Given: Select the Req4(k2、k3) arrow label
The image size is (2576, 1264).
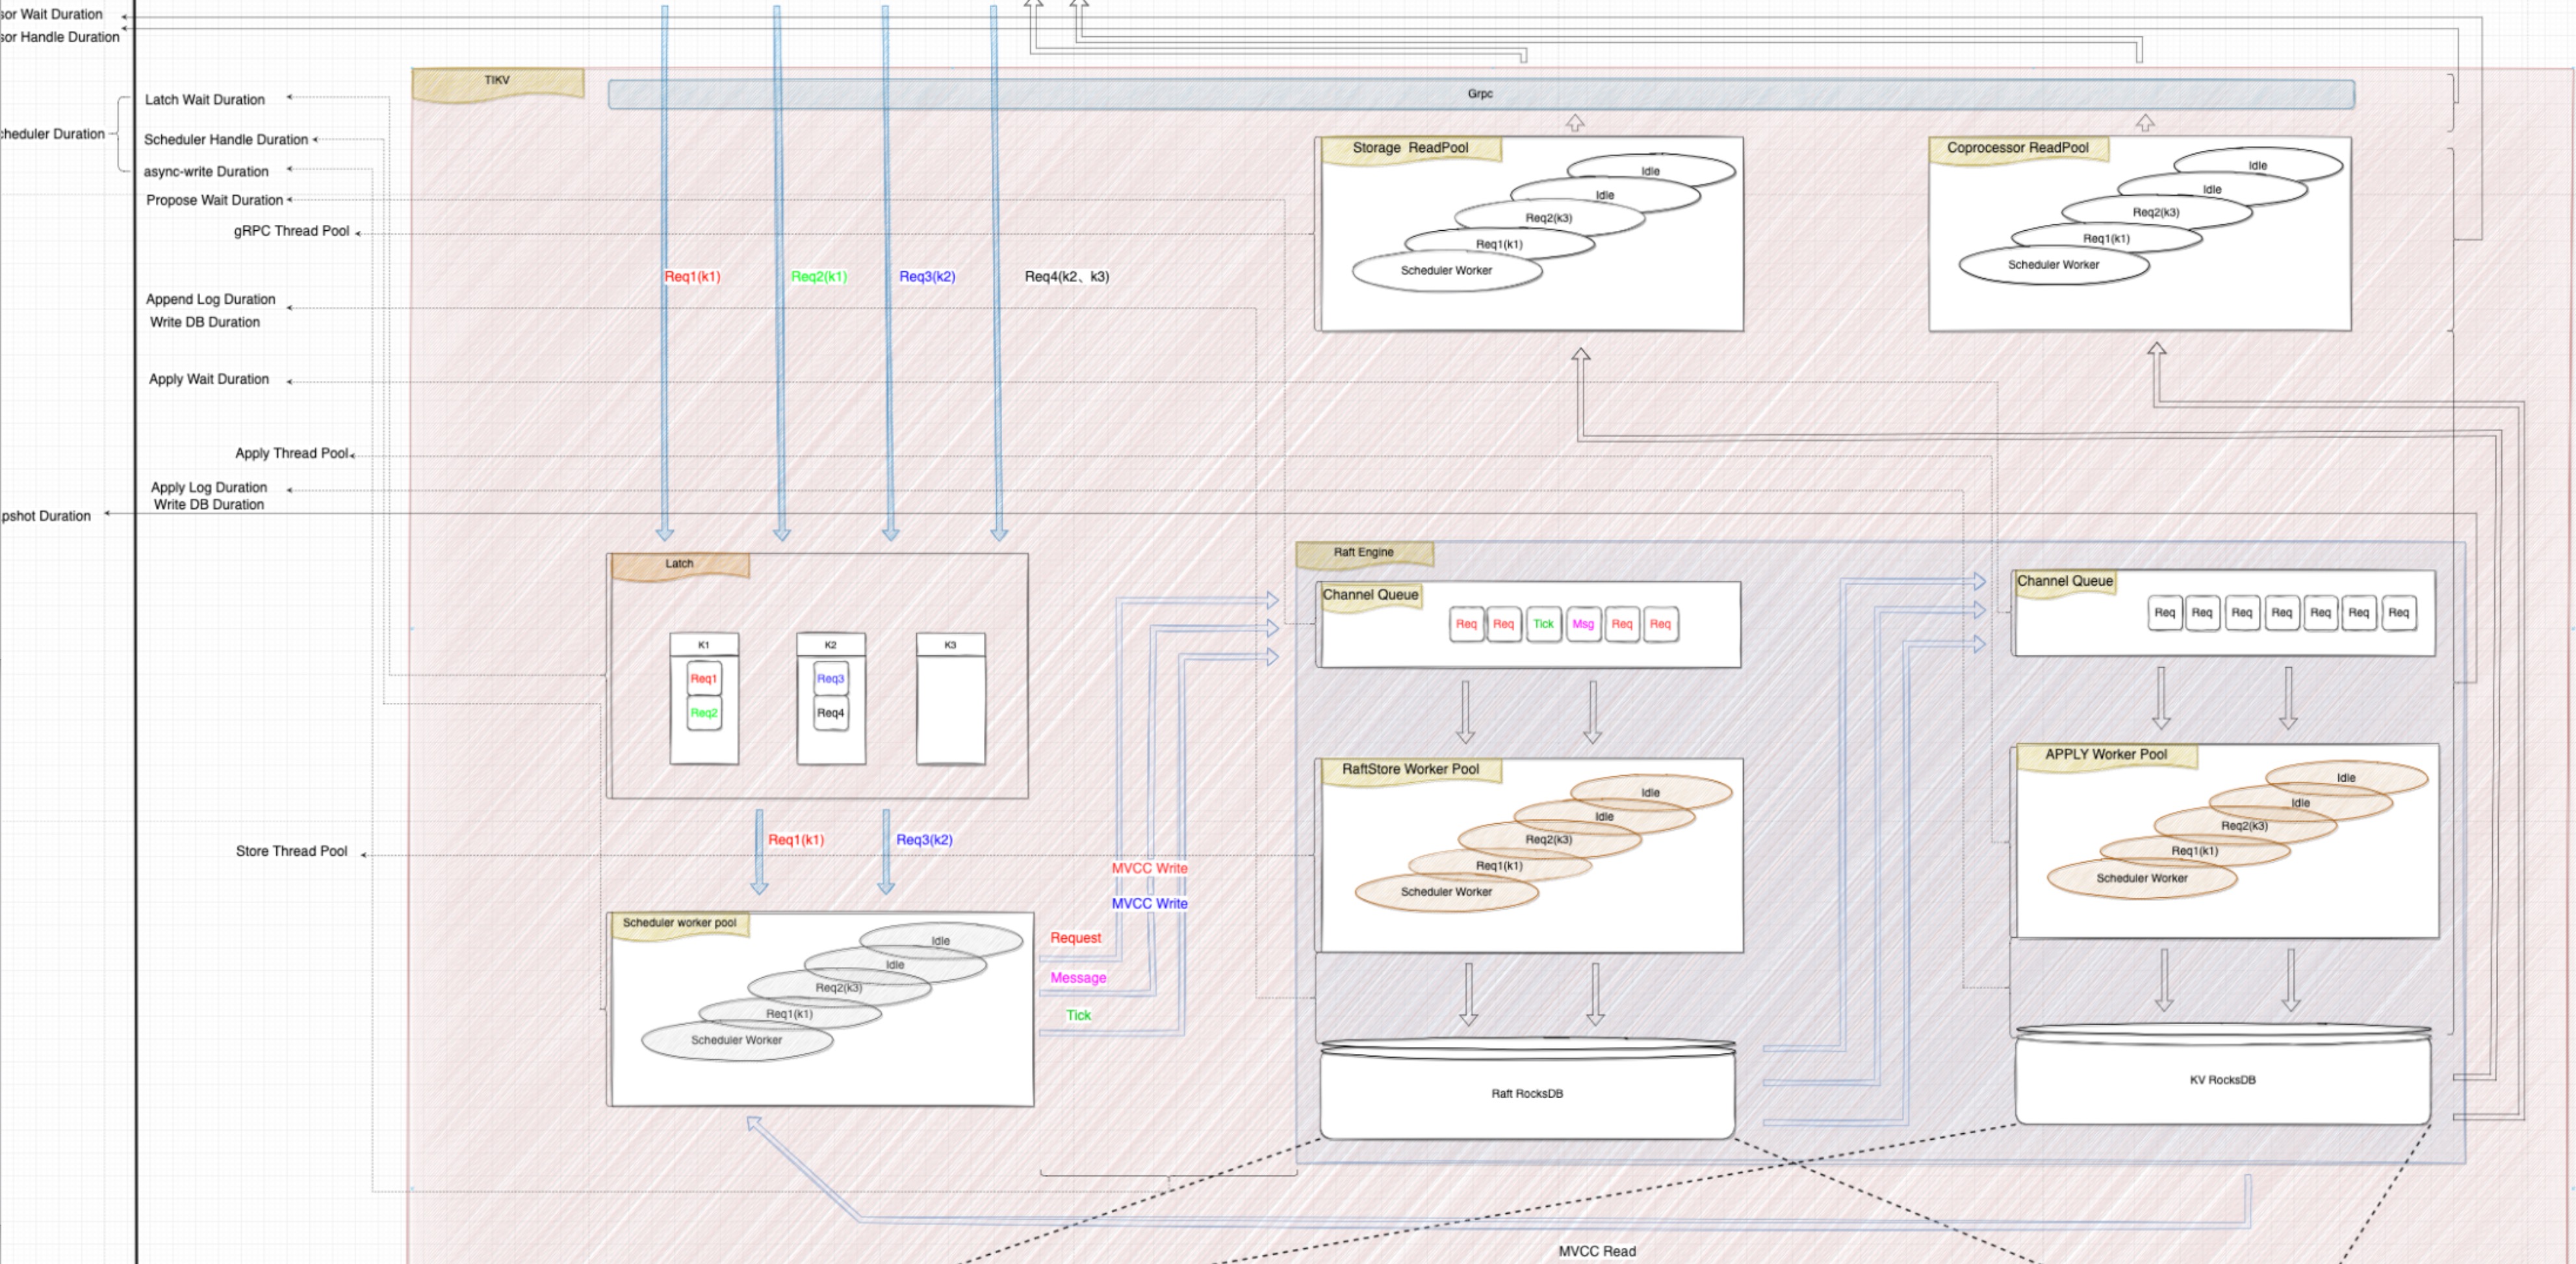Looking at the screenshot, I should pos(1066,277).
